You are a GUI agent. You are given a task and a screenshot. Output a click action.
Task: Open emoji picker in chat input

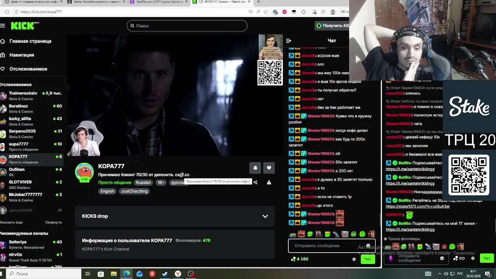[368, 246]
